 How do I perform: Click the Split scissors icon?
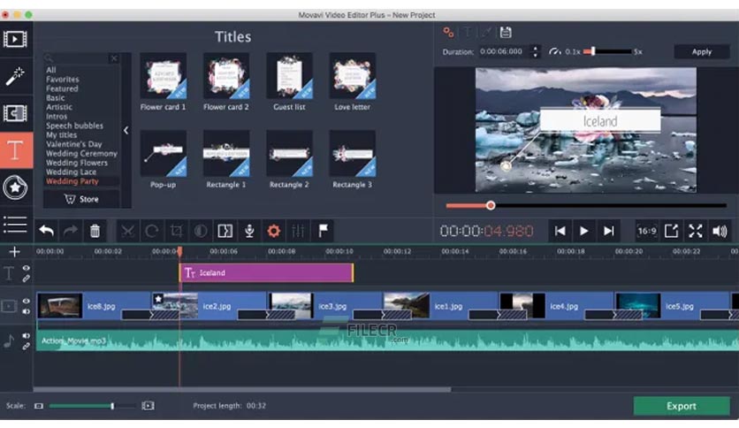click(127, 231)
